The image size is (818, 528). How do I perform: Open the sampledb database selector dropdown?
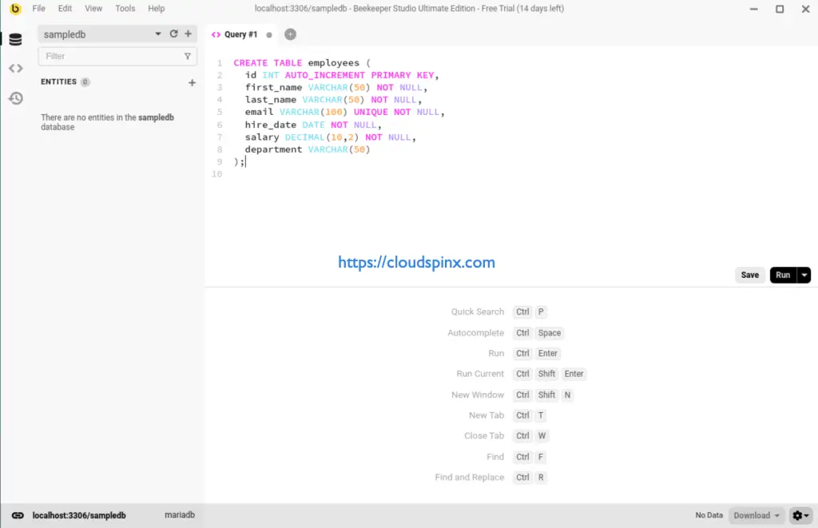click(158, 34)
